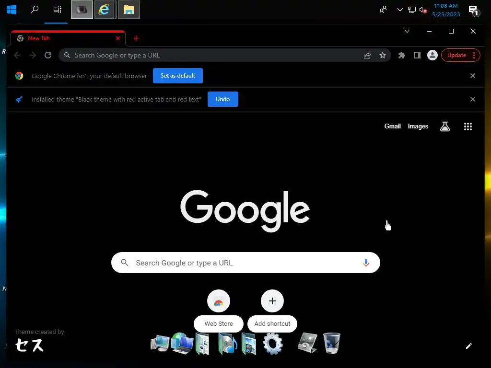Dismiss the installed theme notification bar
This screenshot has width=491, height=368.
tap(473, 99)
